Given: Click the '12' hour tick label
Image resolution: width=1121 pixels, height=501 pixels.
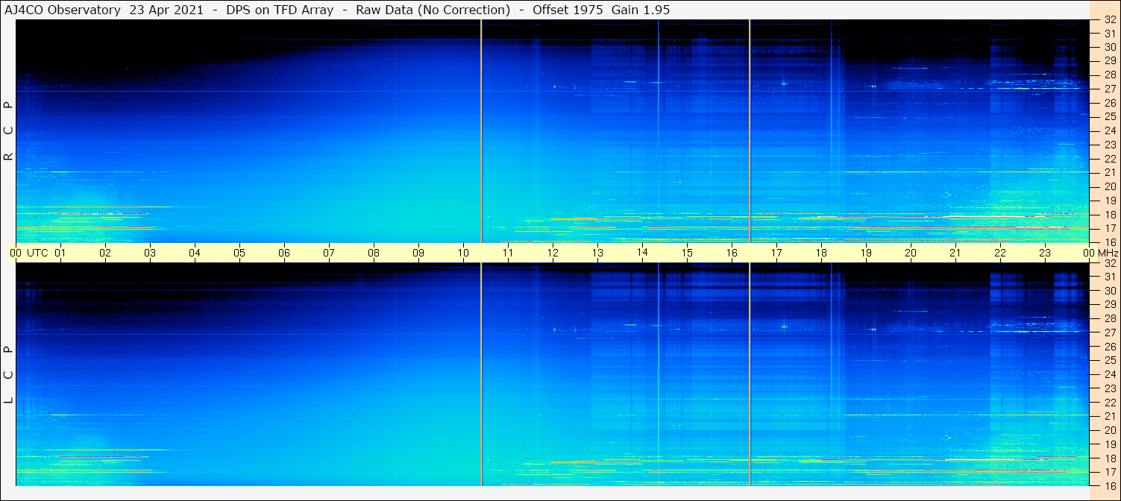Looking at the screenshot, I should click(x=553, y=253).
